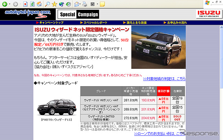Click the ISUZU ウィザード ネット限定価格キャンペーン heading
Viewport: 223px width, 140px height.
tap(82, 30)
